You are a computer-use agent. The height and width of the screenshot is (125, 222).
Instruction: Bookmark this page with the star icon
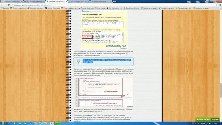point(217,5)
